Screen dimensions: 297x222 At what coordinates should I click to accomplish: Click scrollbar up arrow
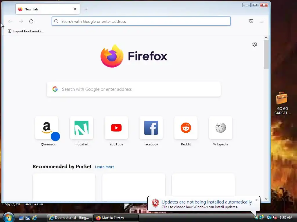pyautogui.click(x=266, y=38)
